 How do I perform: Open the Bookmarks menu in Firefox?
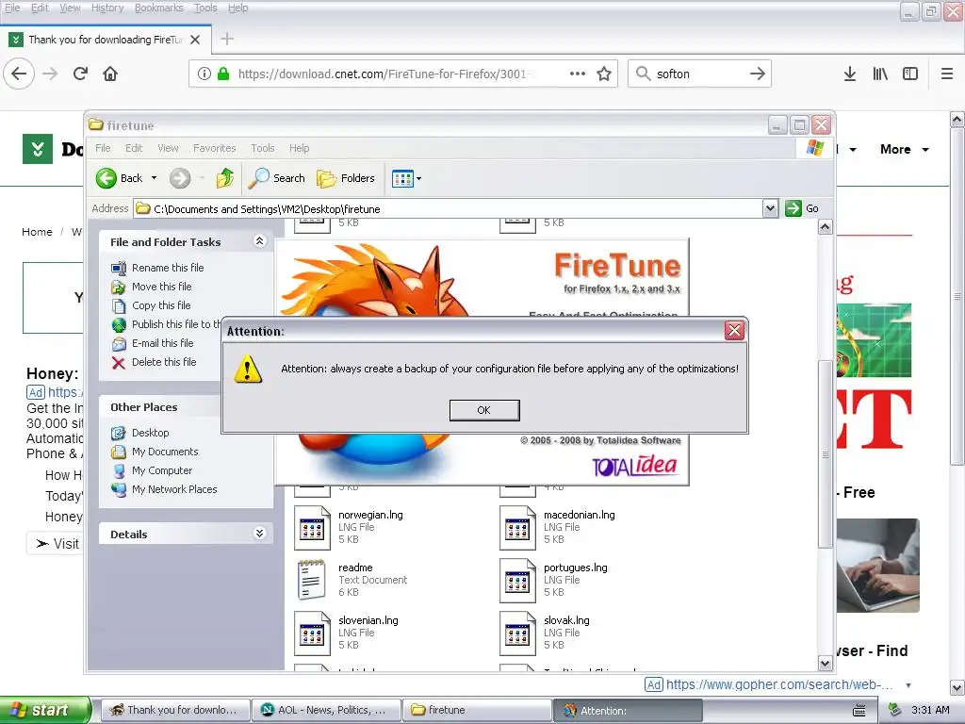(x=158, y=8)
